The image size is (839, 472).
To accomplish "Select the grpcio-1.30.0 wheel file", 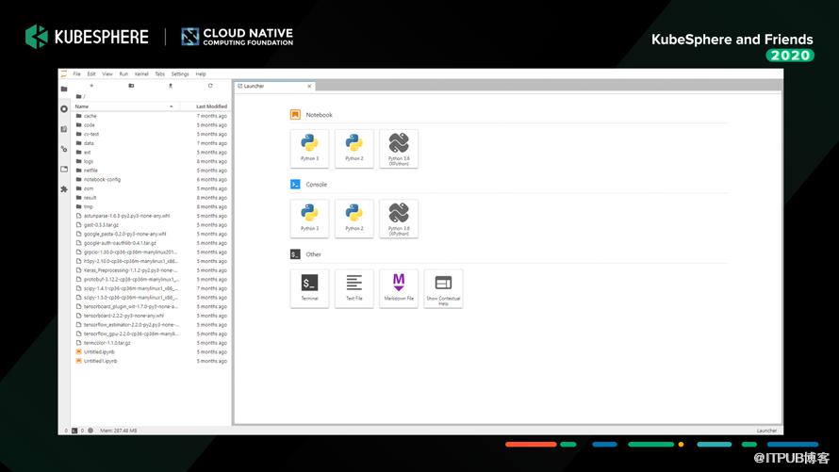I will pyautogui.click(x=152, y=252).
